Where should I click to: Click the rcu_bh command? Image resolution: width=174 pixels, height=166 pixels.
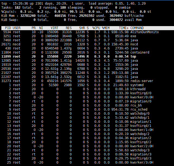coord(136,105)
